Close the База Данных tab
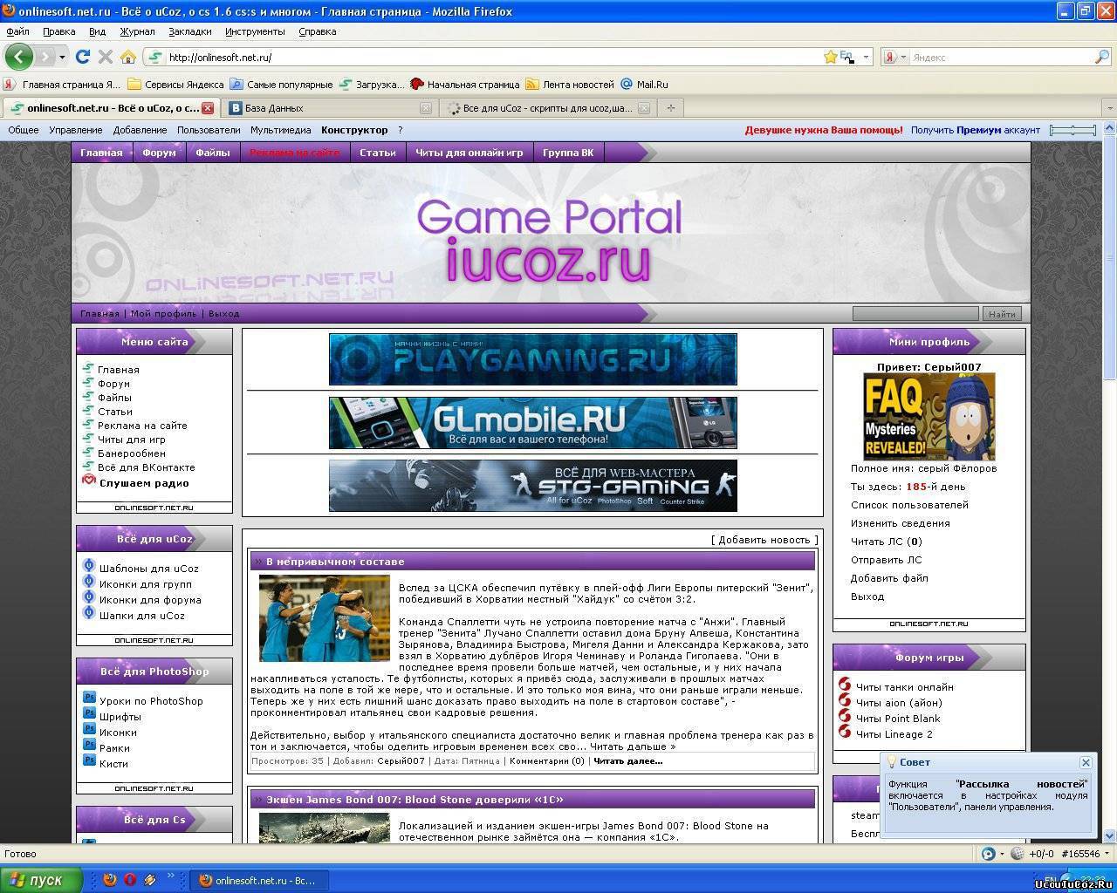1117x893 pixels. (426, 108)
